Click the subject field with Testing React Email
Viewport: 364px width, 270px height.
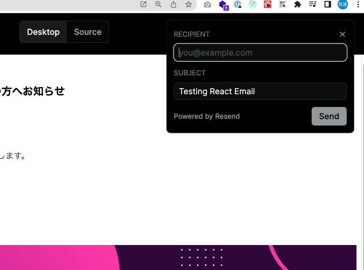[260, 91]
